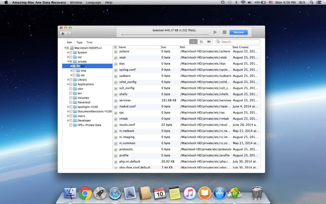Viewport: 326px width, 204px height.
Task: Toggle the select-all checkbox in header
Action: tap(115, 47)
